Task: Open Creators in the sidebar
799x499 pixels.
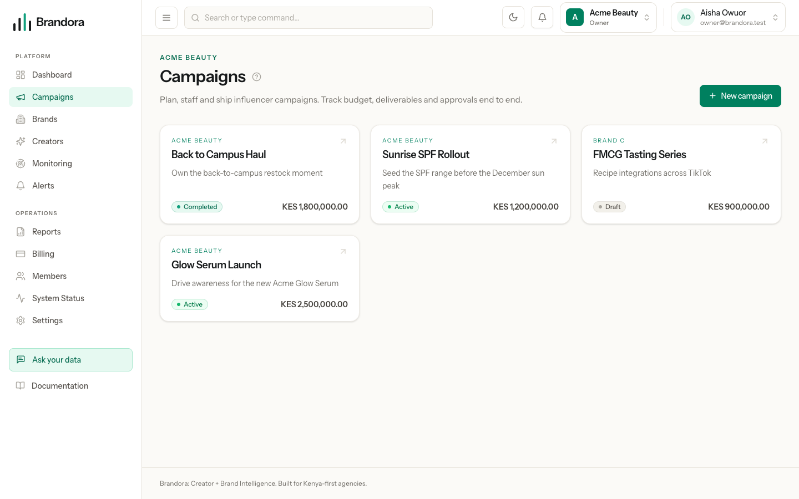Action: coord(70,141)
